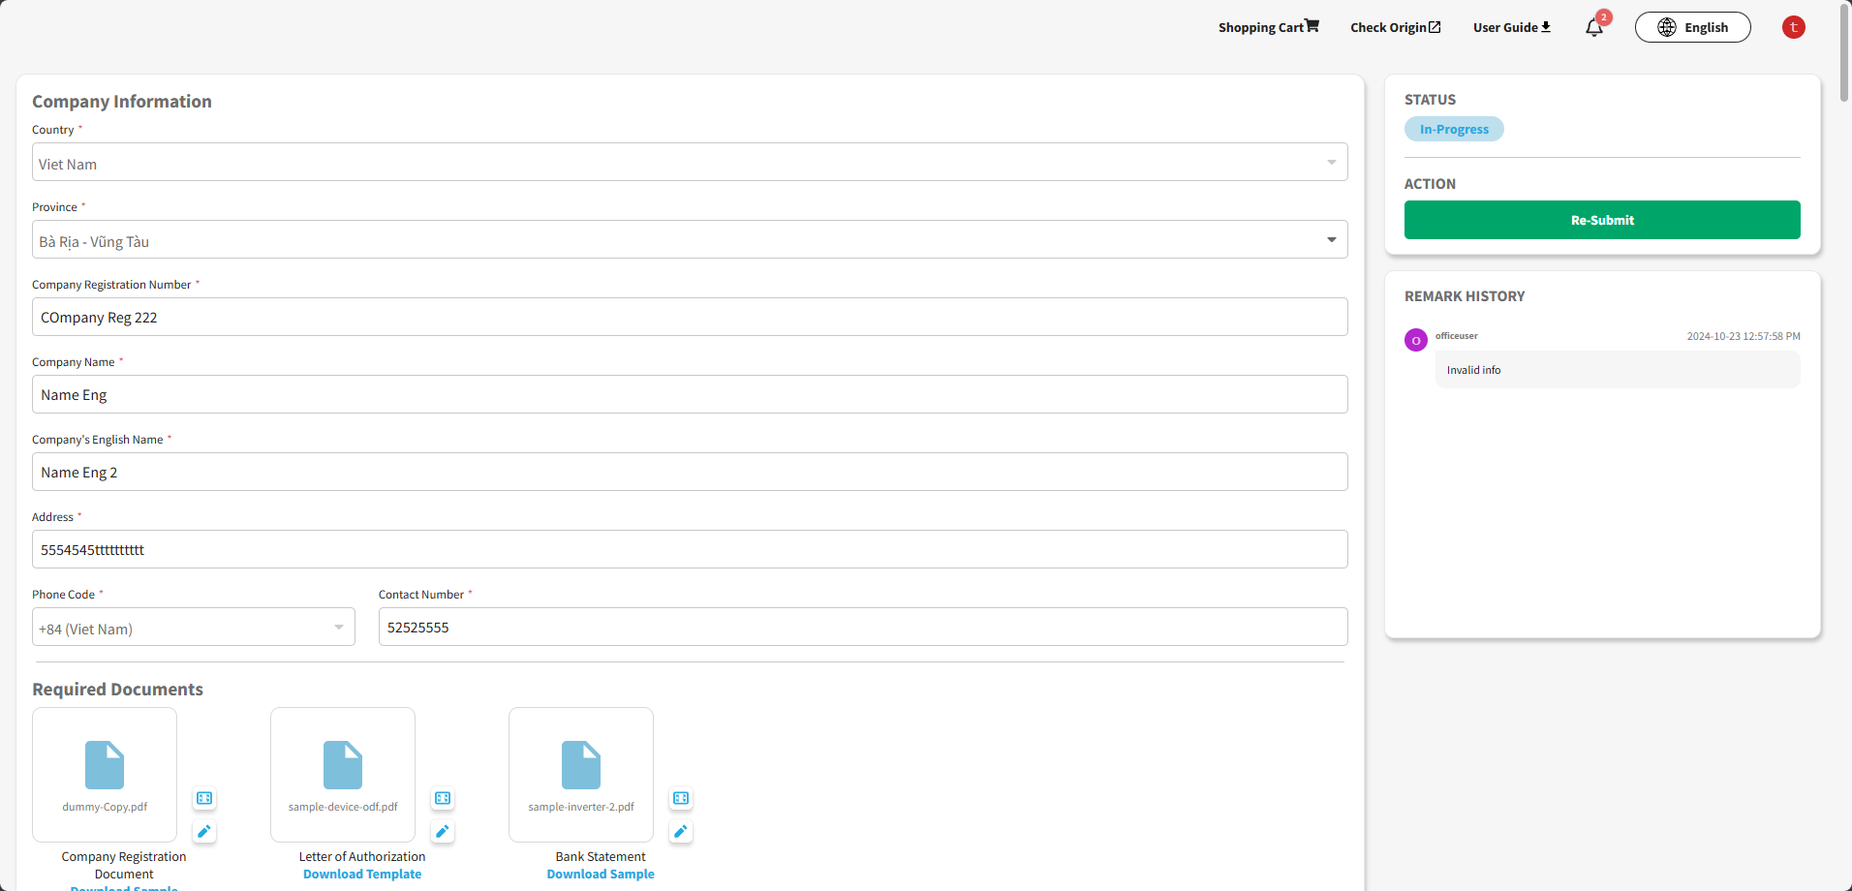Image resolution: width=1852 pixels, height=891 pixels.
Task: Click Download Template for Letter of Authorization
Action: coord(362,874)
